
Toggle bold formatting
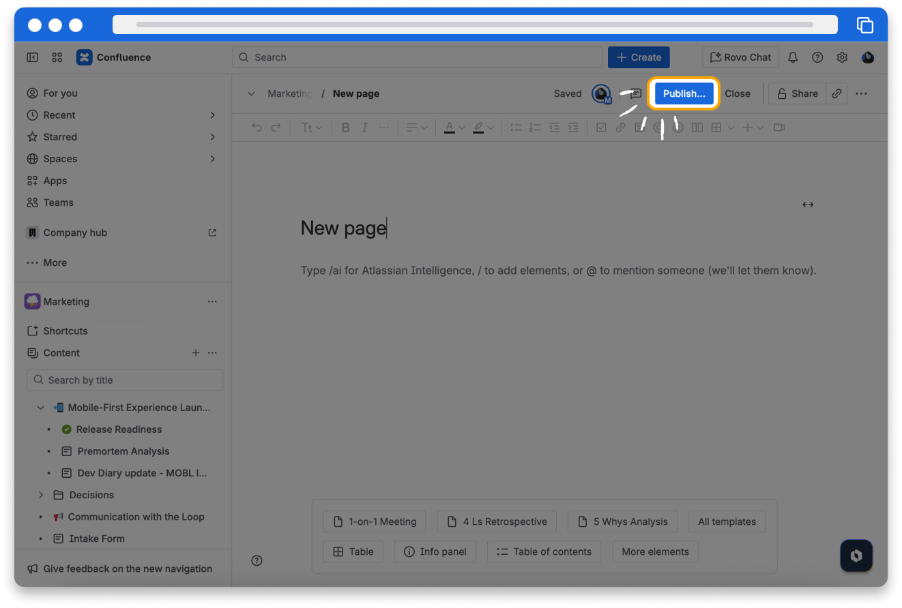point(345,127)
